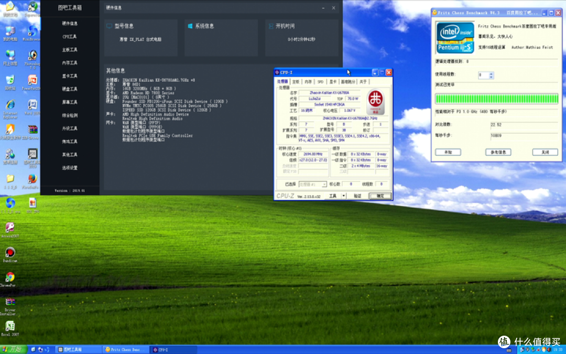The width and height of the screenshot is (566, 354).
Task: Select CPU工具 in 图吧工具箱 sidebar
Action: tap(70, 37)
